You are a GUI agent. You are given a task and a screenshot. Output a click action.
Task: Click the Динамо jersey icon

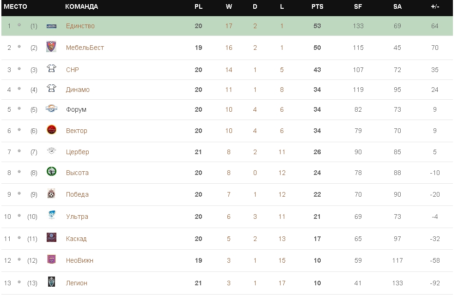(x=51, y=89)
